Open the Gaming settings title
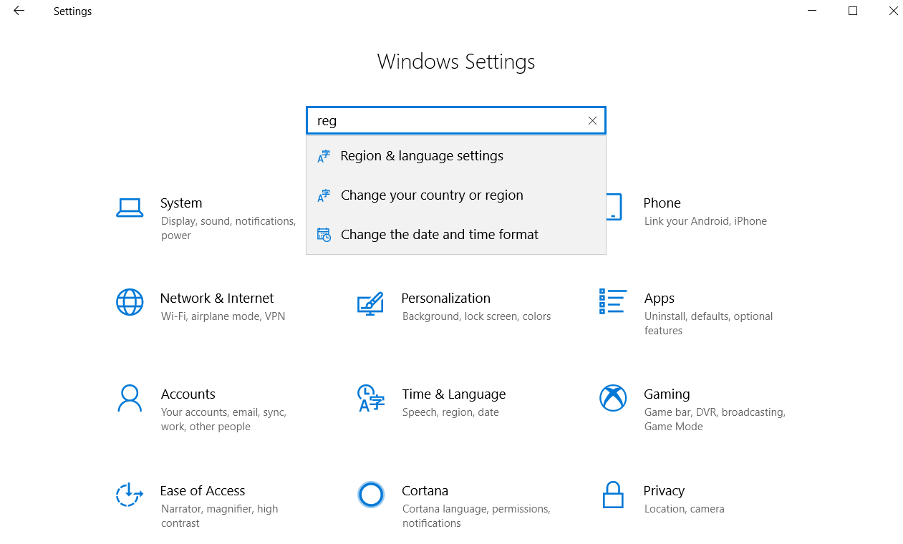The image size is (903, 544). point(667,394)
